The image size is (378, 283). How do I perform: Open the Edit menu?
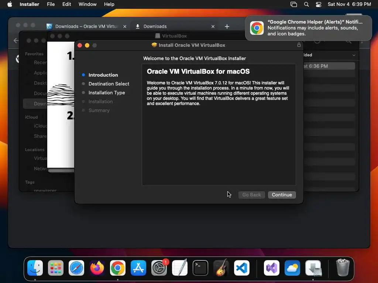click(x=66, y=4)
